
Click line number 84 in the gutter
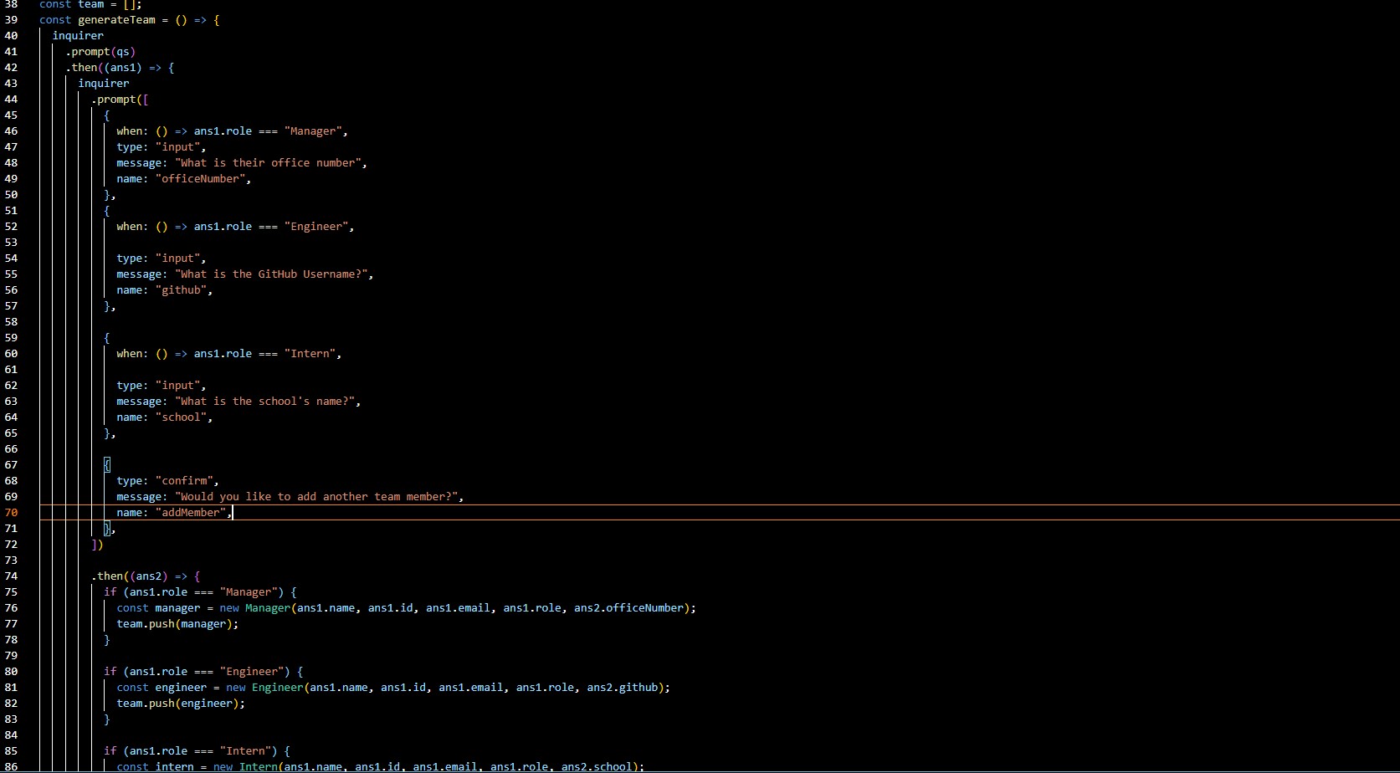pyautogui.click(x=11, y=735)
